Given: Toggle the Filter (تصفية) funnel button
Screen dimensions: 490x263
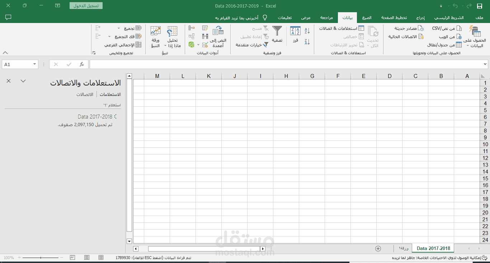Looking at the screenshot, I should tap(277, 34).
